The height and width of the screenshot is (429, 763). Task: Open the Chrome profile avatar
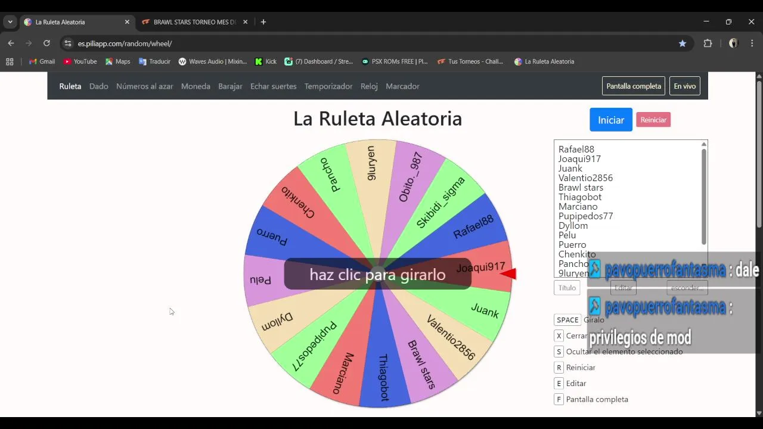(x=733, y=43)
